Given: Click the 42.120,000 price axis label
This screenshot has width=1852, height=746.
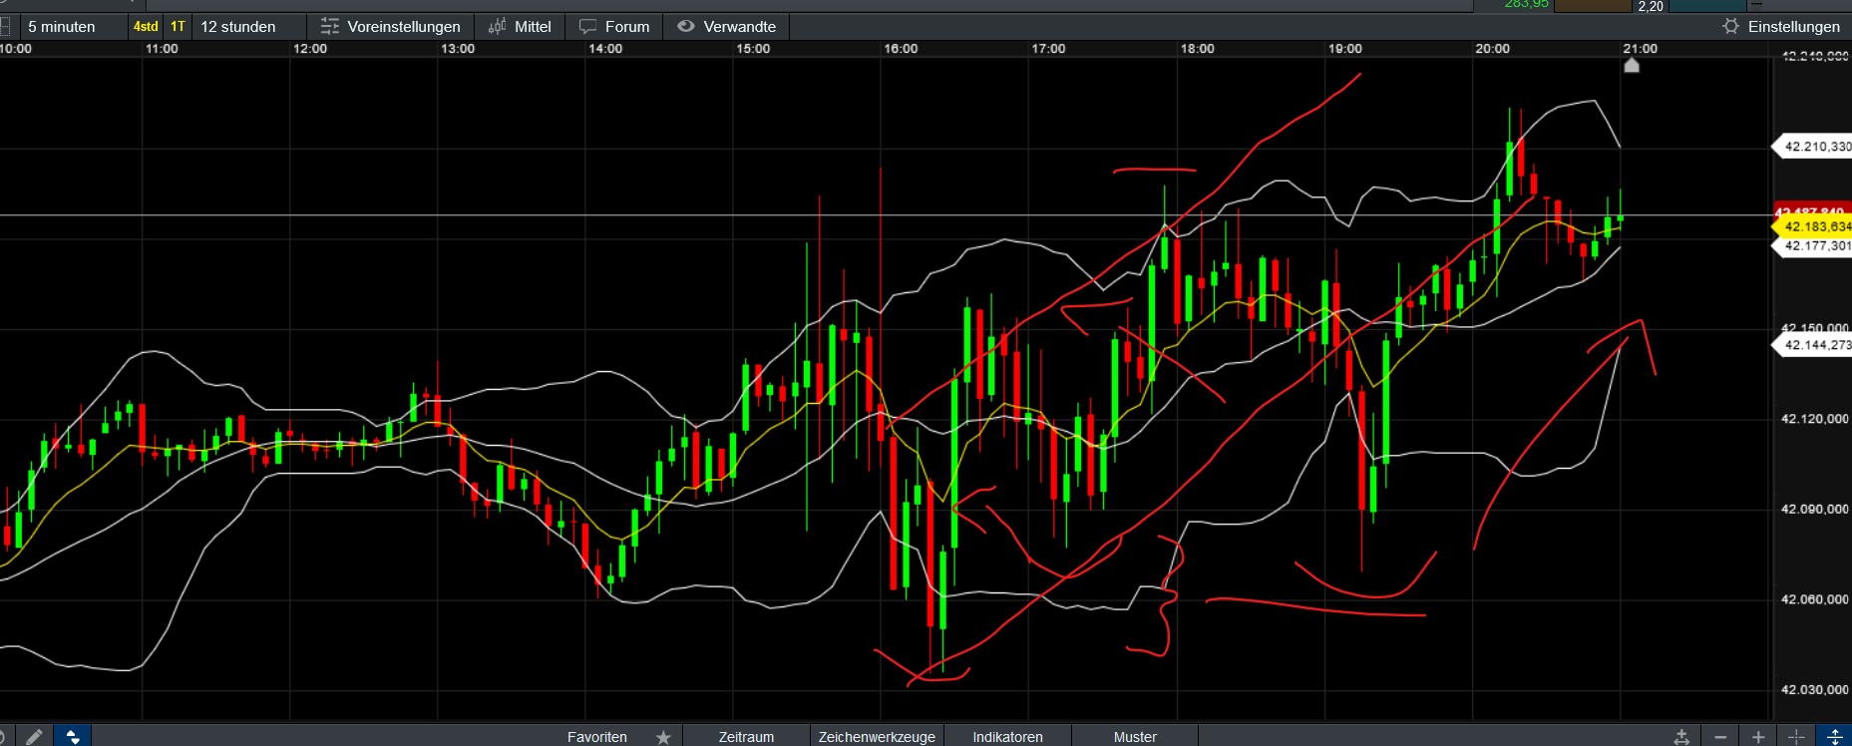Looking at the screenshot, I should (1815, 419).
